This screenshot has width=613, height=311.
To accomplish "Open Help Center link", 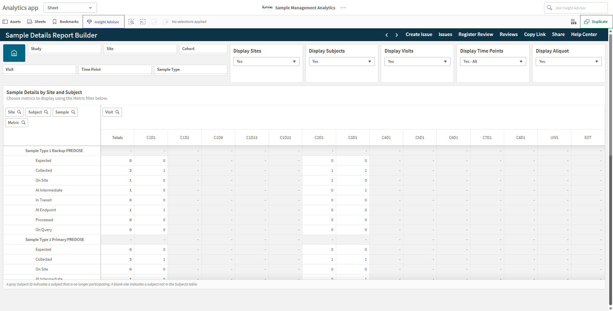I will click(x=584, y=34).
